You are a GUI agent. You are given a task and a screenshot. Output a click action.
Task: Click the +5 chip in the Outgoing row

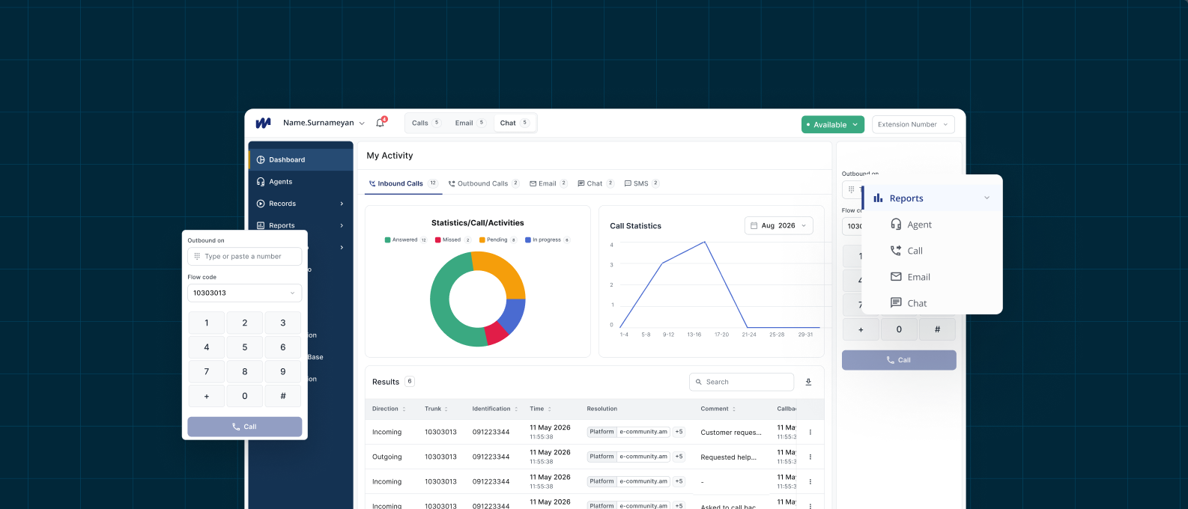679,457
